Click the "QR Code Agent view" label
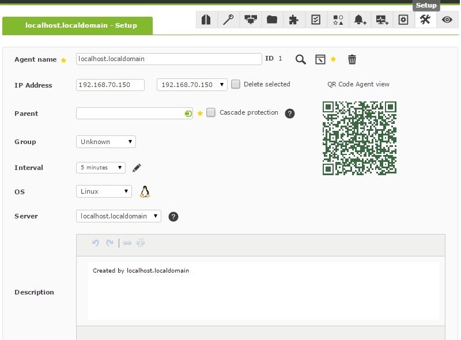461x340 pixels. click(x=358, y=84)
